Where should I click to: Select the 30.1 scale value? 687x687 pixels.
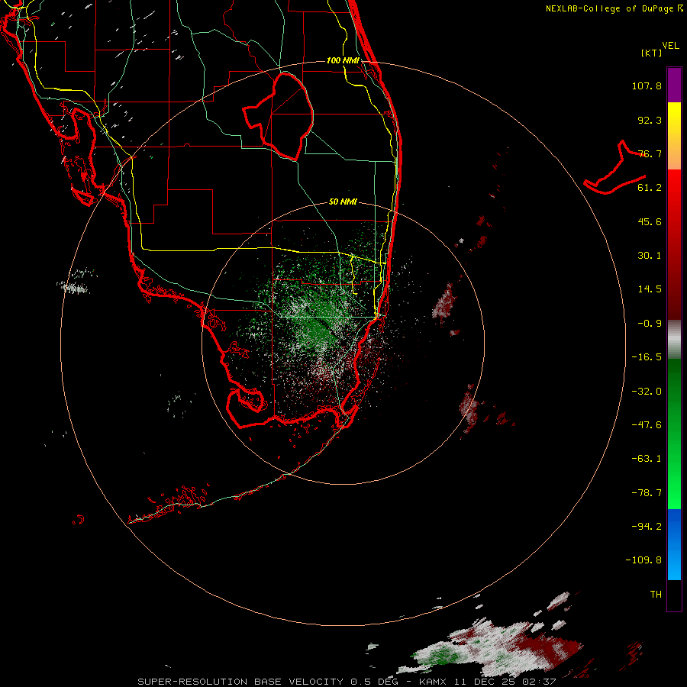[650, 256]
